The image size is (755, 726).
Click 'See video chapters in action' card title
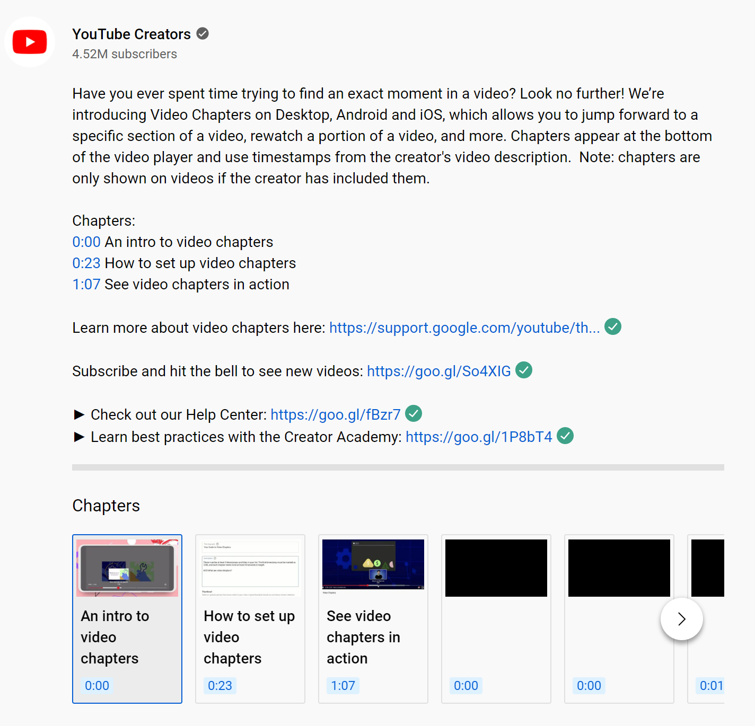[363, 637]
